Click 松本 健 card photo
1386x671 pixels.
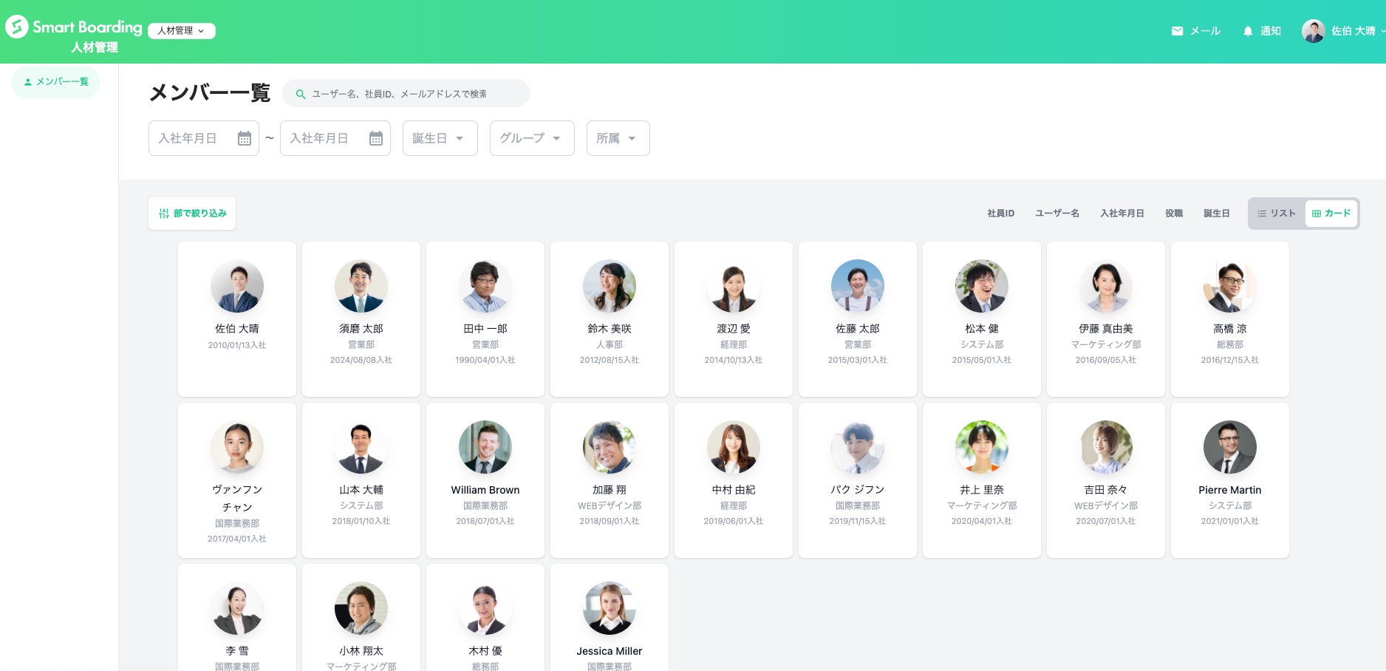[982, 286]
